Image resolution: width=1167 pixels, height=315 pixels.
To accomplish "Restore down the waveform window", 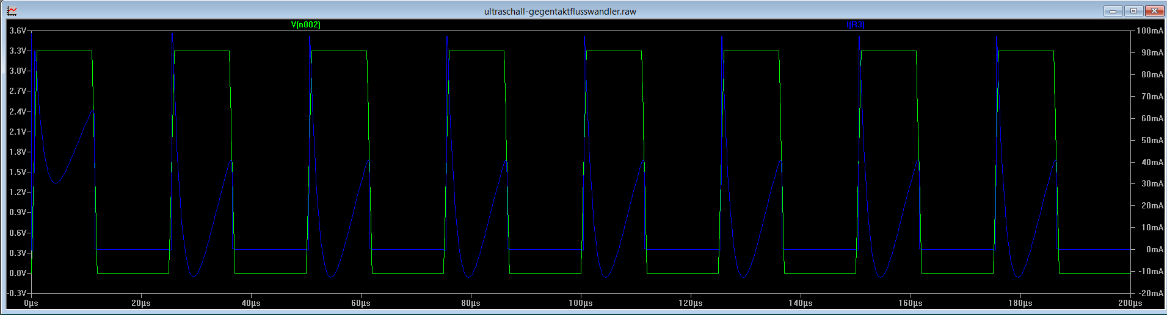I will point(1134,11).
